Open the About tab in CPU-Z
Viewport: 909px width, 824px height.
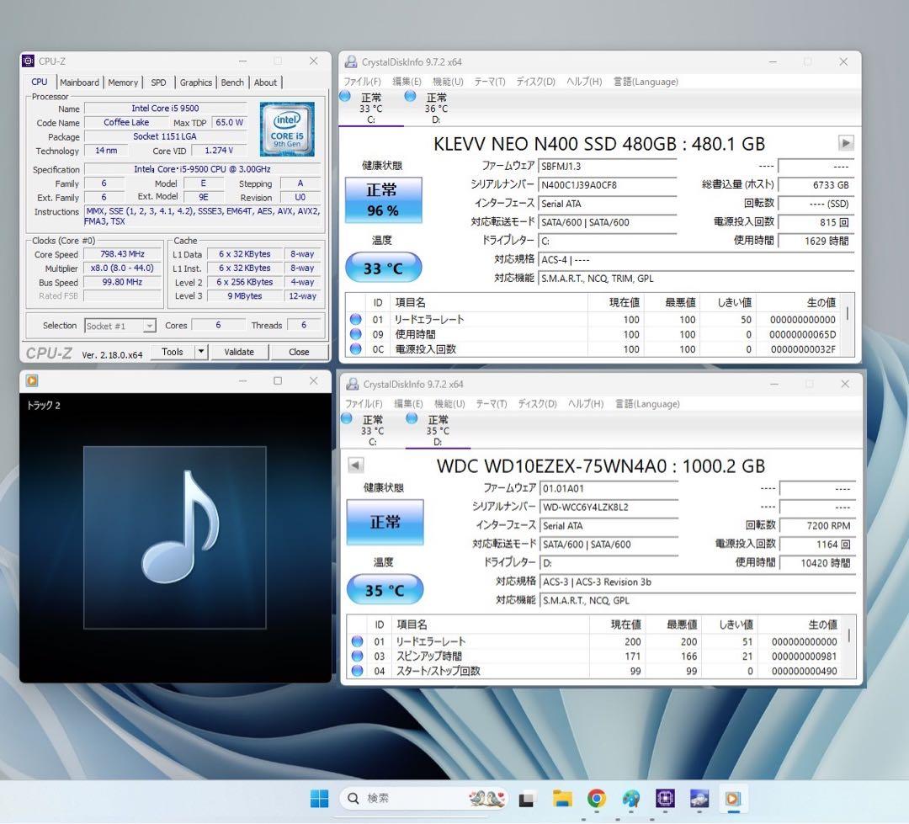265,82
